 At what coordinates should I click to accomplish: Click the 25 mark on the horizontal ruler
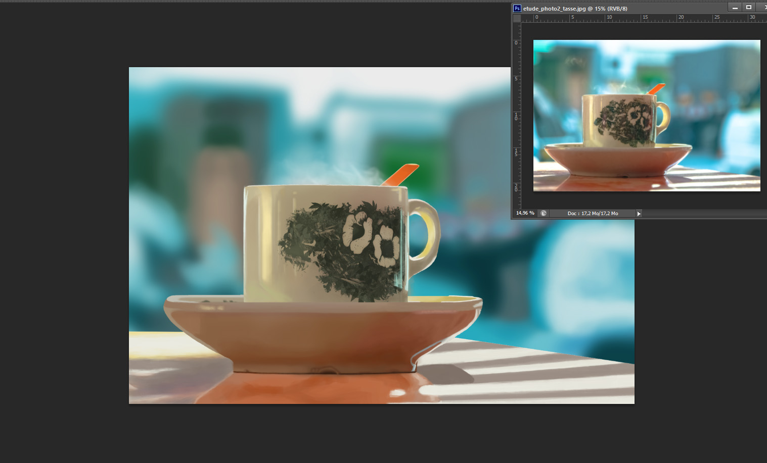click(717, 17)
